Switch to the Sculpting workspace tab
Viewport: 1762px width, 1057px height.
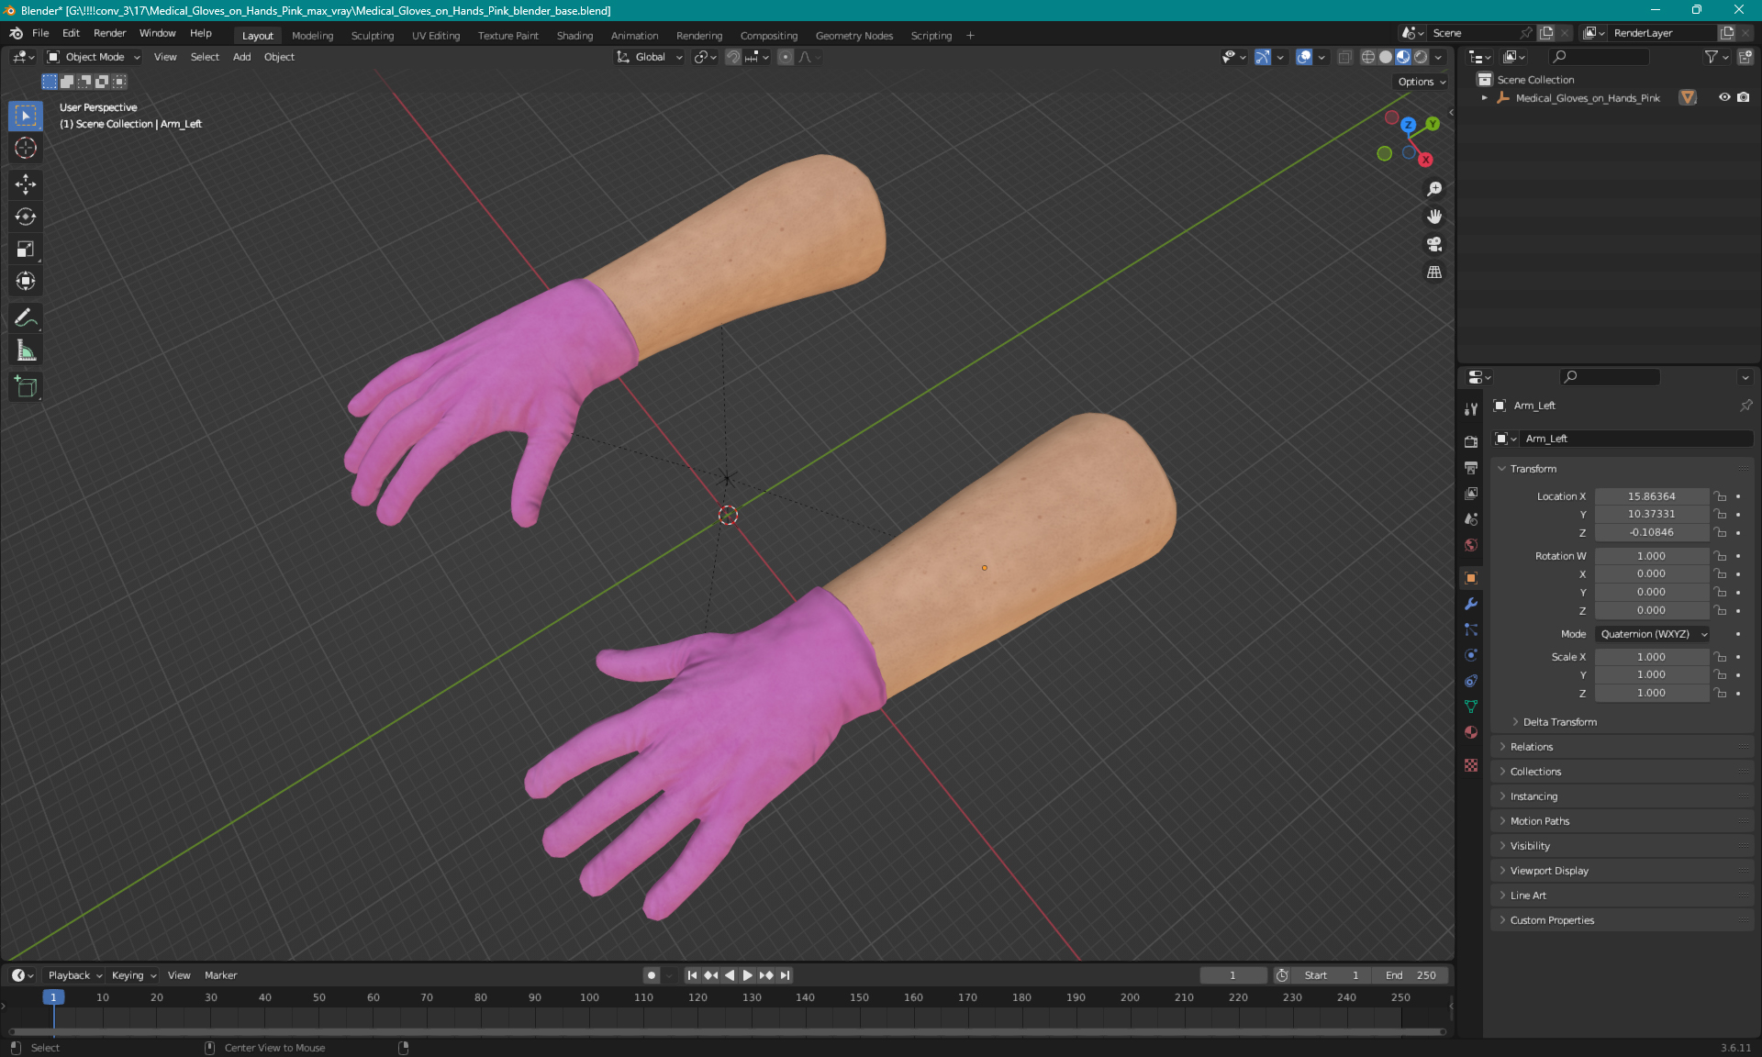click(x=372, y=36)
